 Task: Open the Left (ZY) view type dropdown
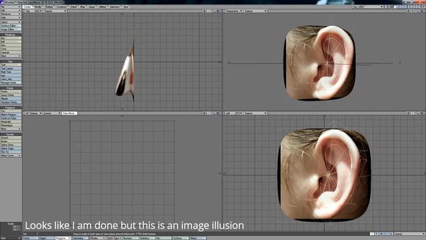(234, 113)
